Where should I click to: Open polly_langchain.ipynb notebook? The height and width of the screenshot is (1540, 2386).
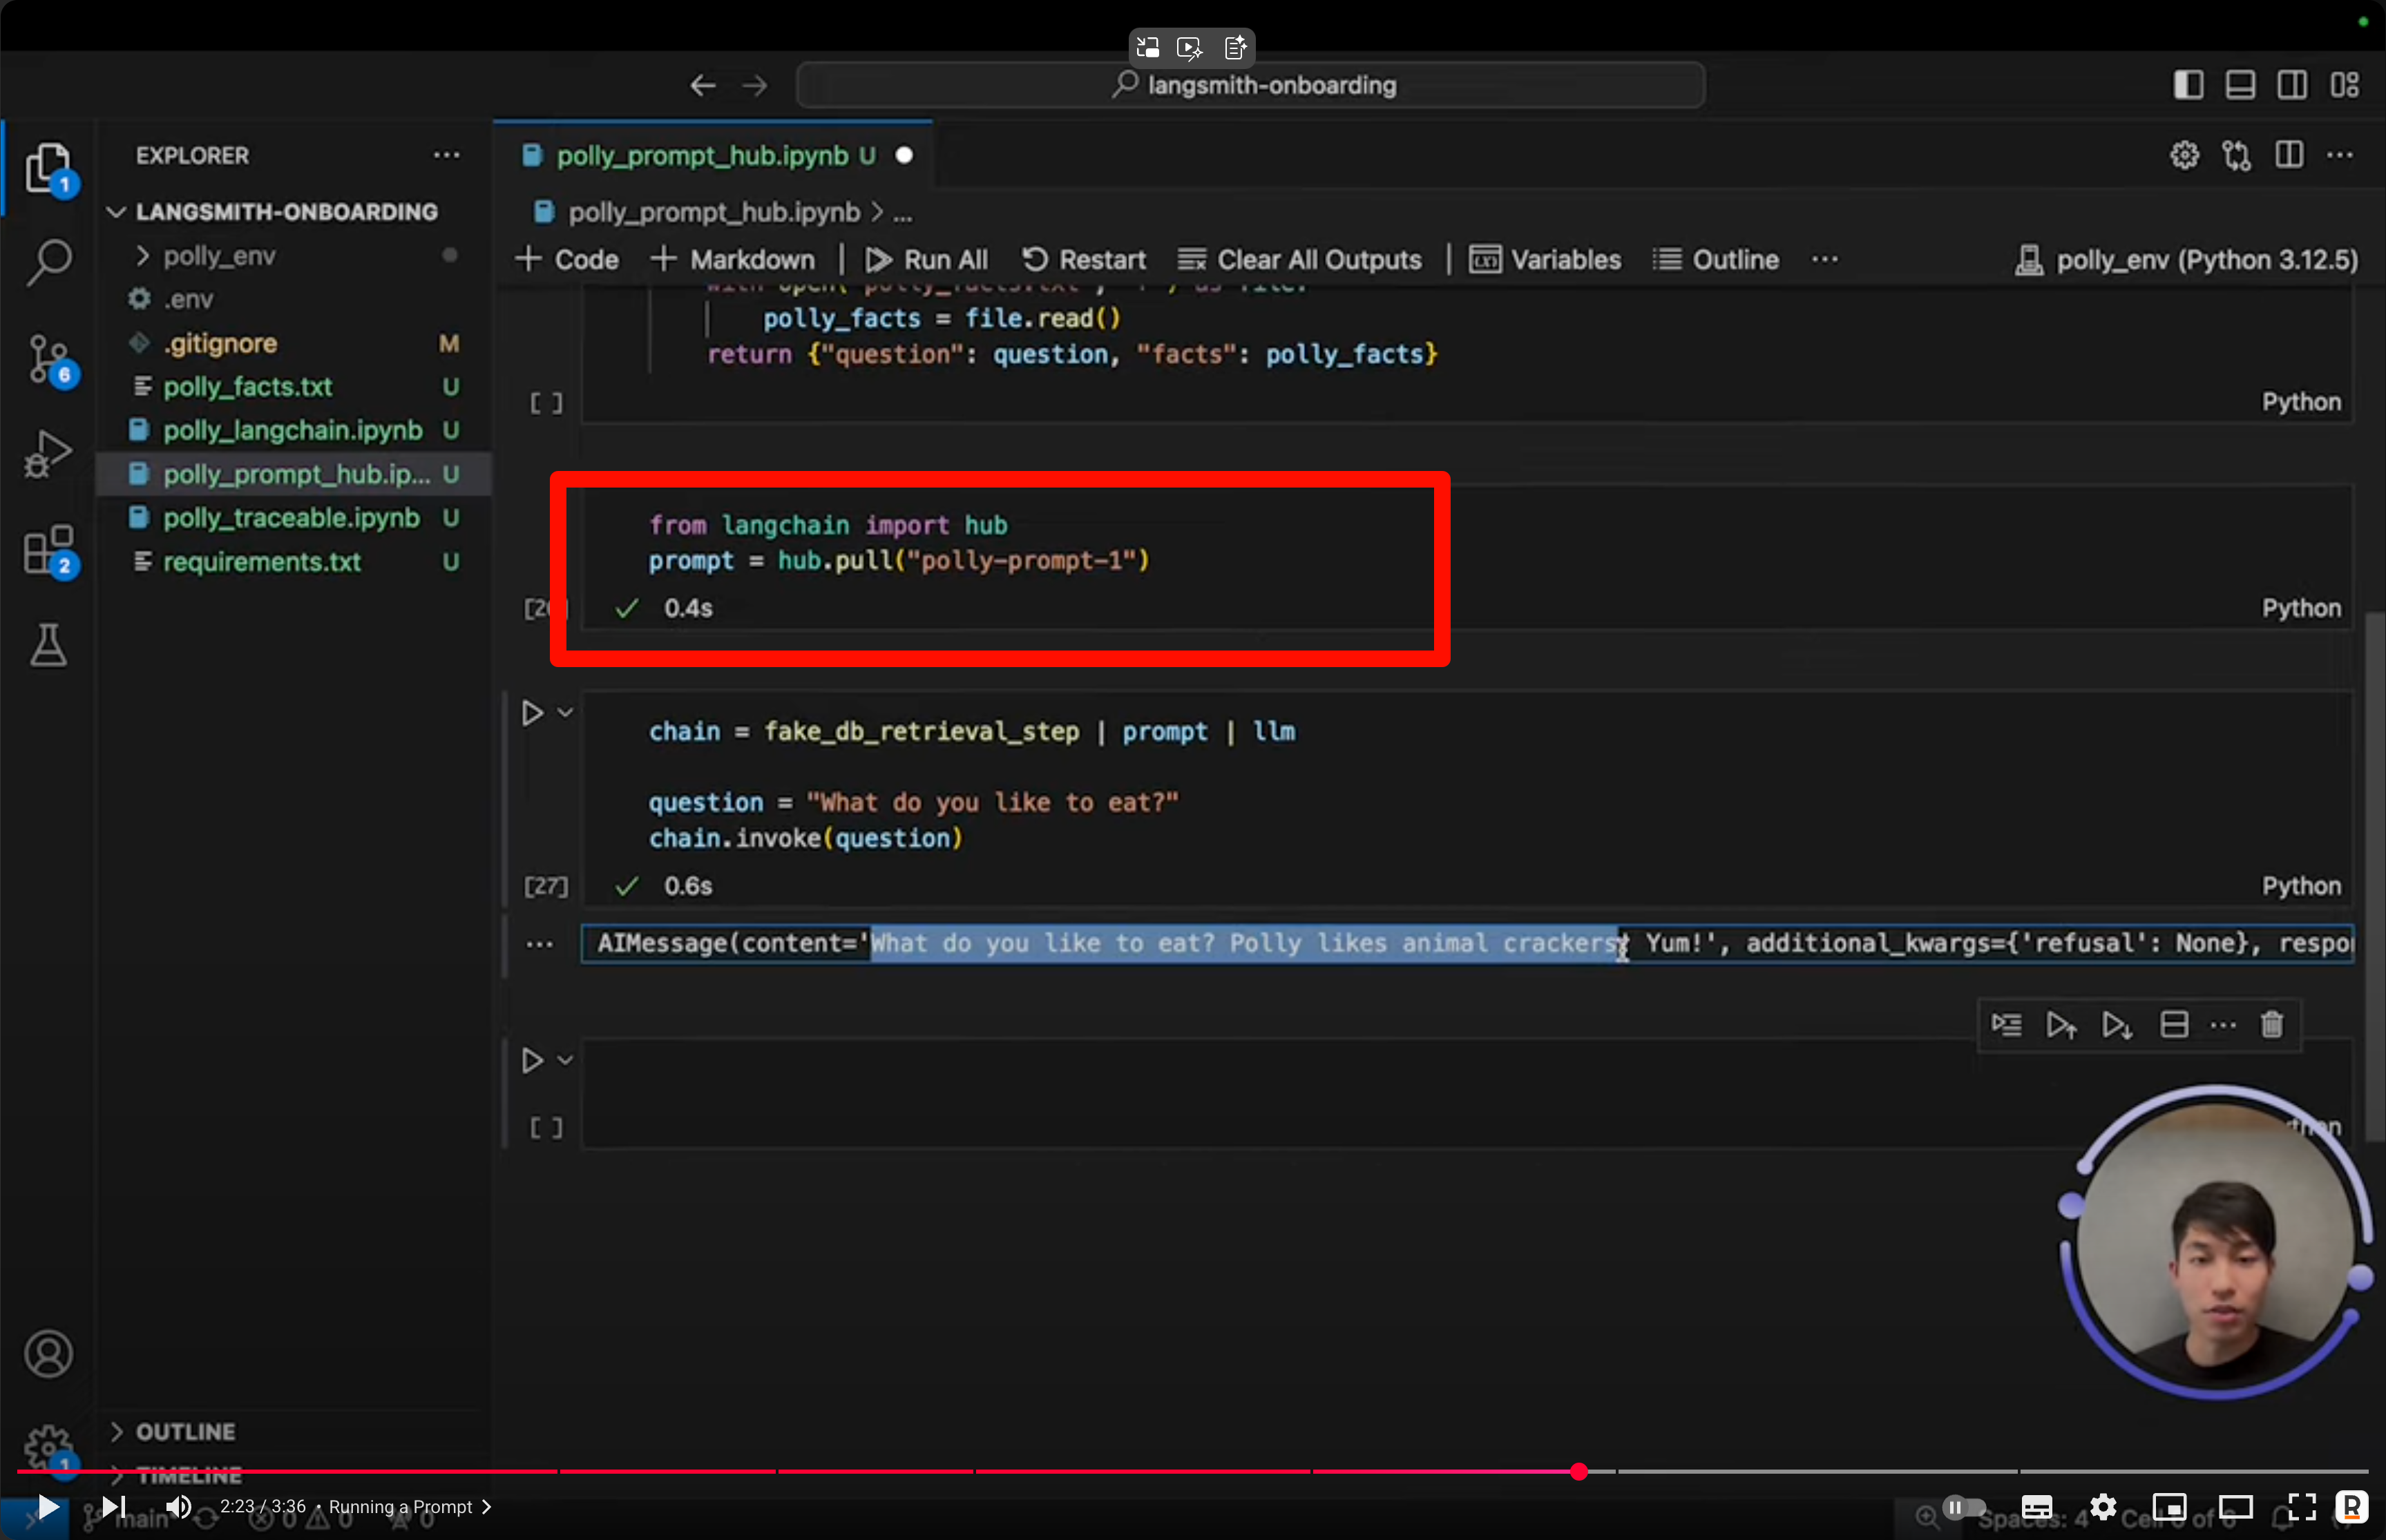pyautogui.click(x=292, y=431)
